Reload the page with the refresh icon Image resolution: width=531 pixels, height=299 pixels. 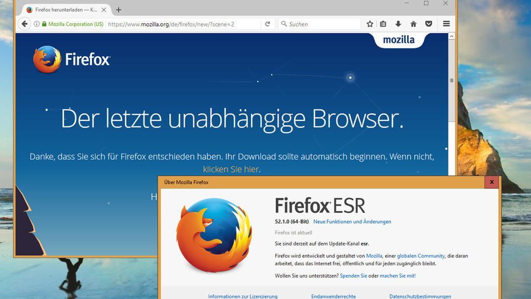[268, 24]
